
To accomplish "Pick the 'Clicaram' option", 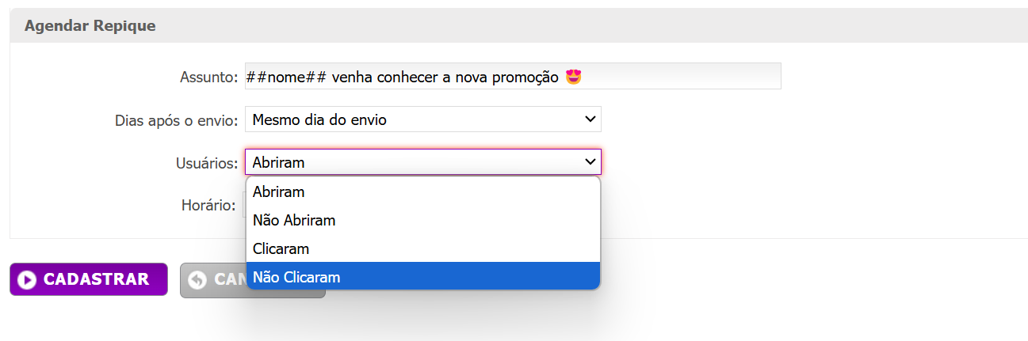I will (x=423, y=248).
